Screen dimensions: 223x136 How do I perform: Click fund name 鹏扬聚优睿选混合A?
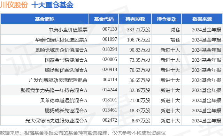click(66, 70)
